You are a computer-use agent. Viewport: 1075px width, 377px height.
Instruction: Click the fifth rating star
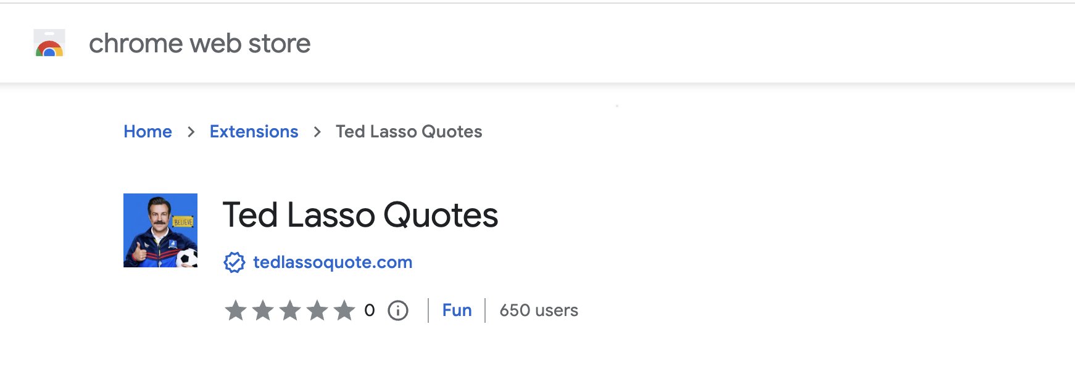point(344,310)
